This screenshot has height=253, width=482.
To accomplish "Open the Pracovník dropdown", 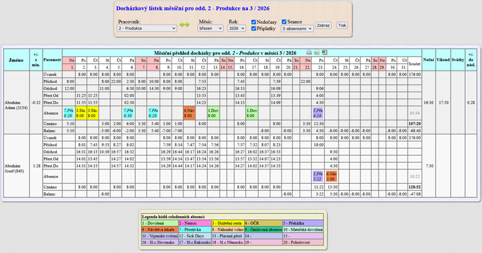I will pyautogui.click(x=146, y=28).
